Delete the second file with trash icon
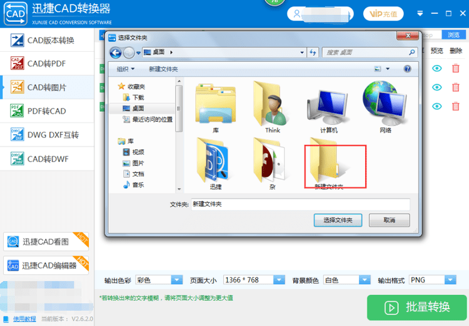This screenshot has height=326, width=469. [455, 87]
